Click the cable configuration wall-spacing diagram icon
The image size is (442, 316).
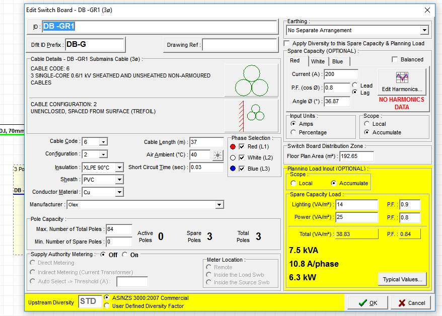pos(251,116)
